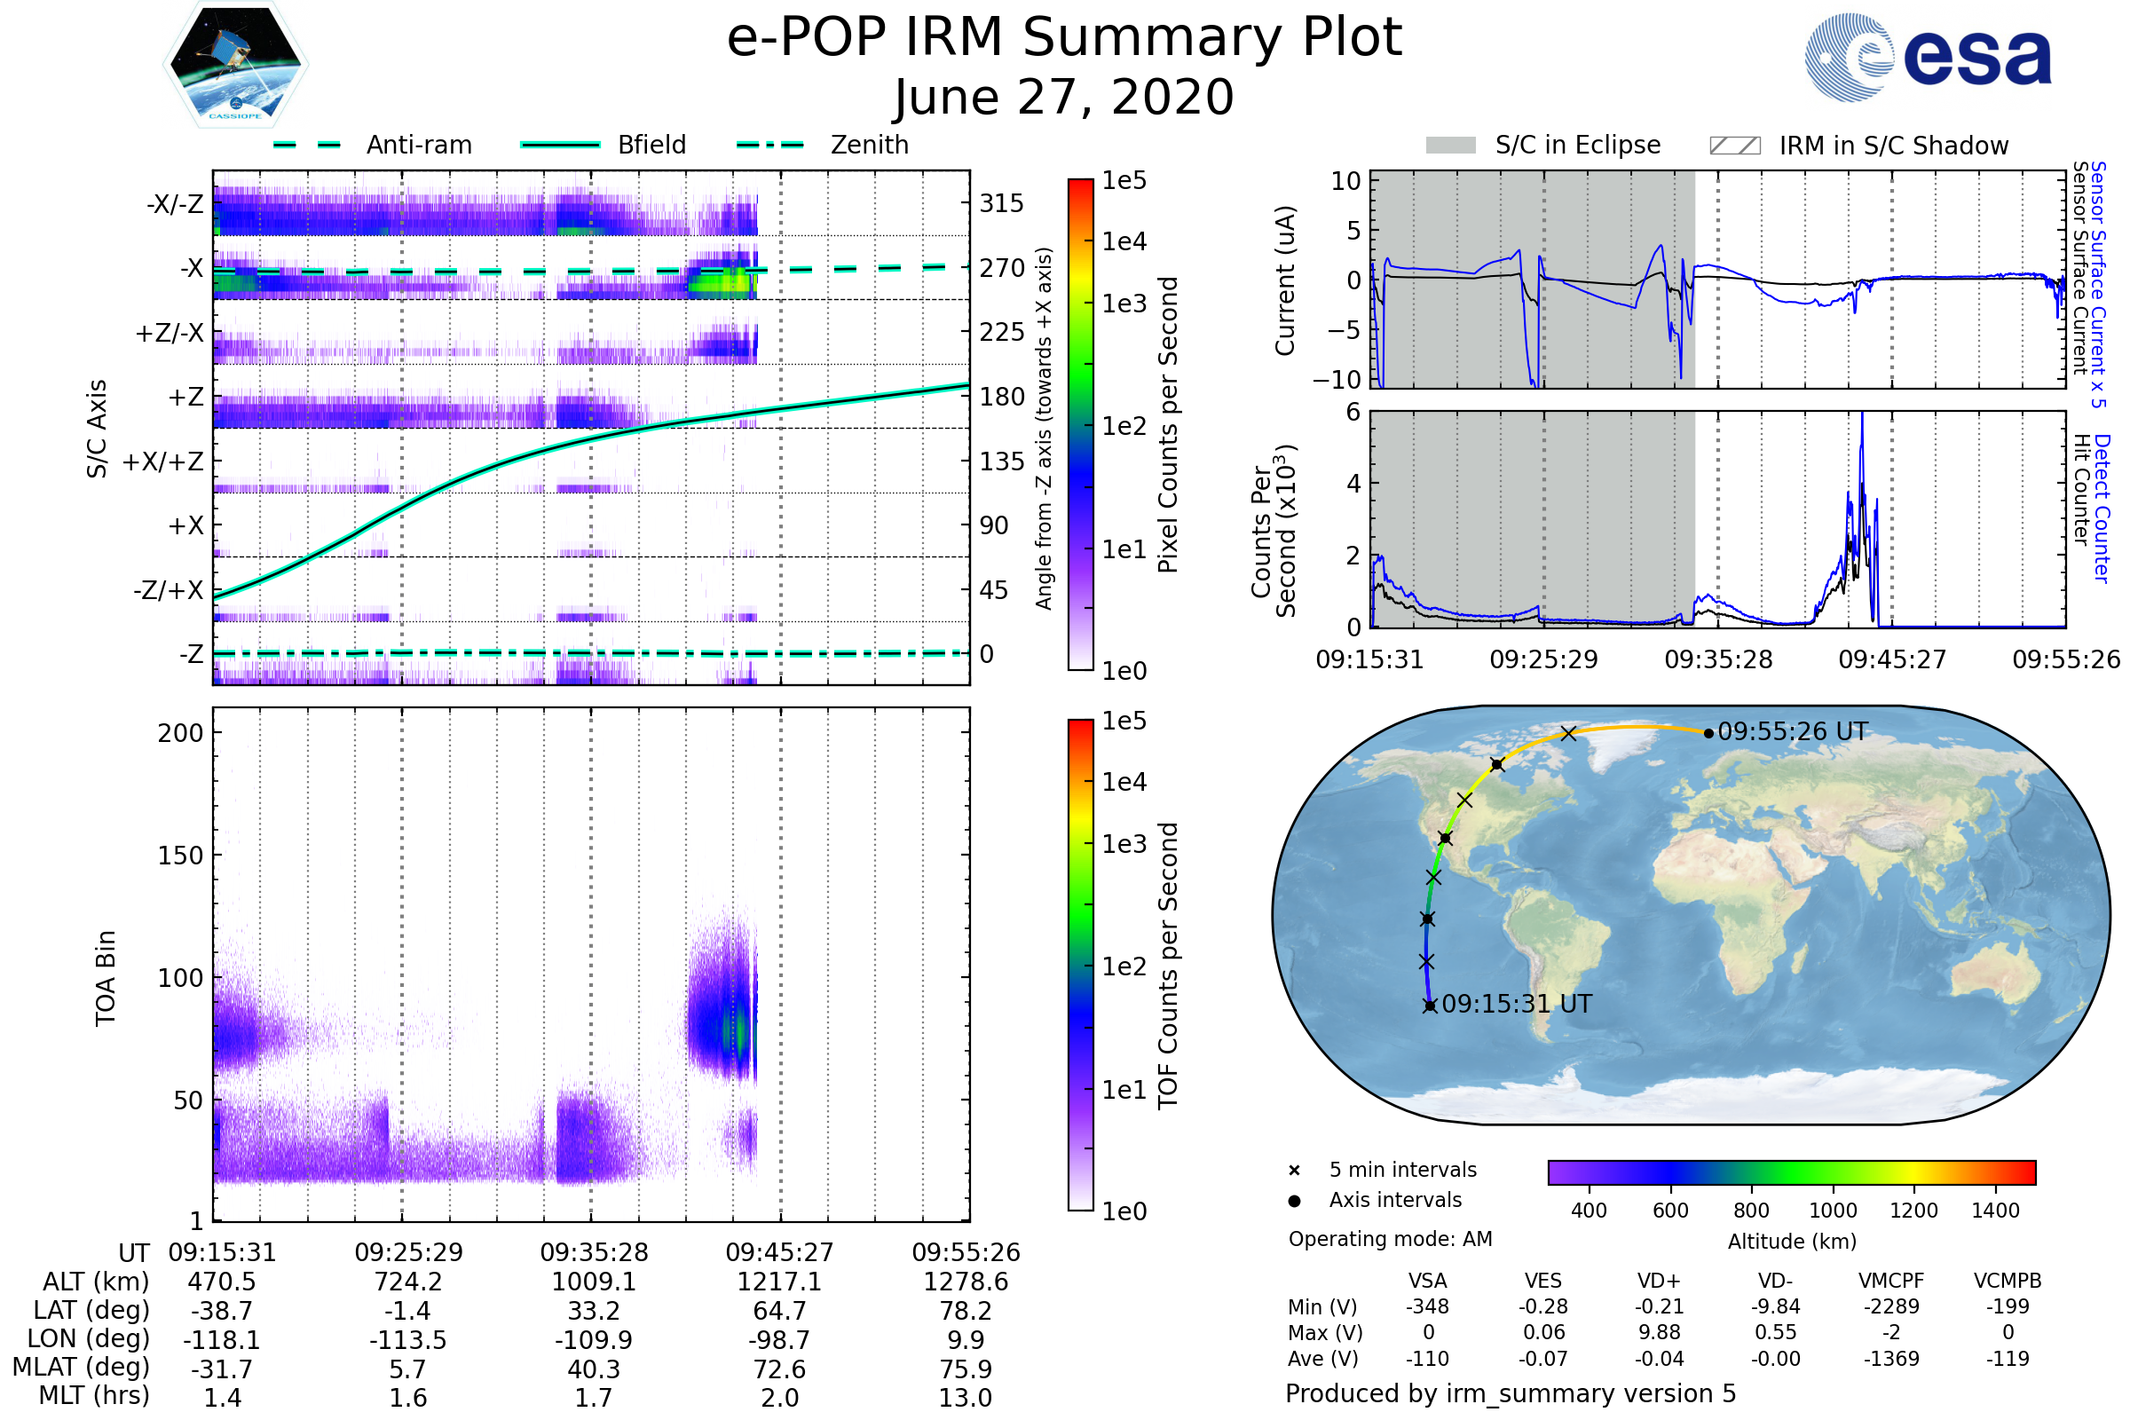Click the 09:55:26 UT orbit end point
Screen dimensions: 2130x1420
click(x=1709, y=734)
